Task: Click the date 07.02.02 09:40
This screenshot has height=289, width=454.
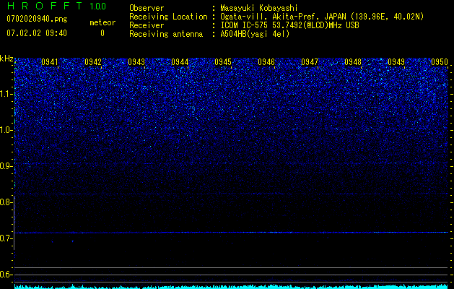Action: (x=37, y=33)
